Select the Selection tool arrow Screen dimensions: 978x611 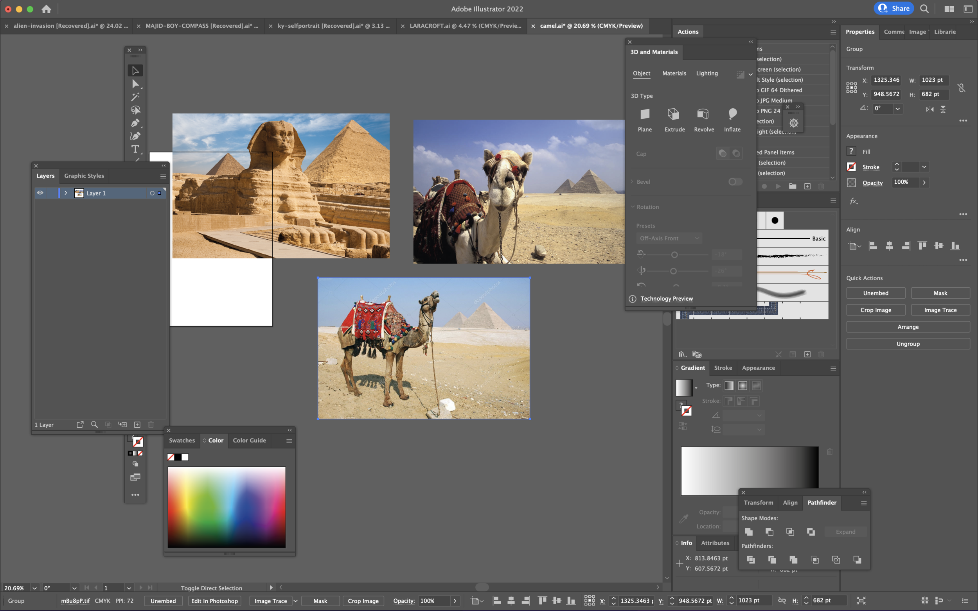[135, 70]
